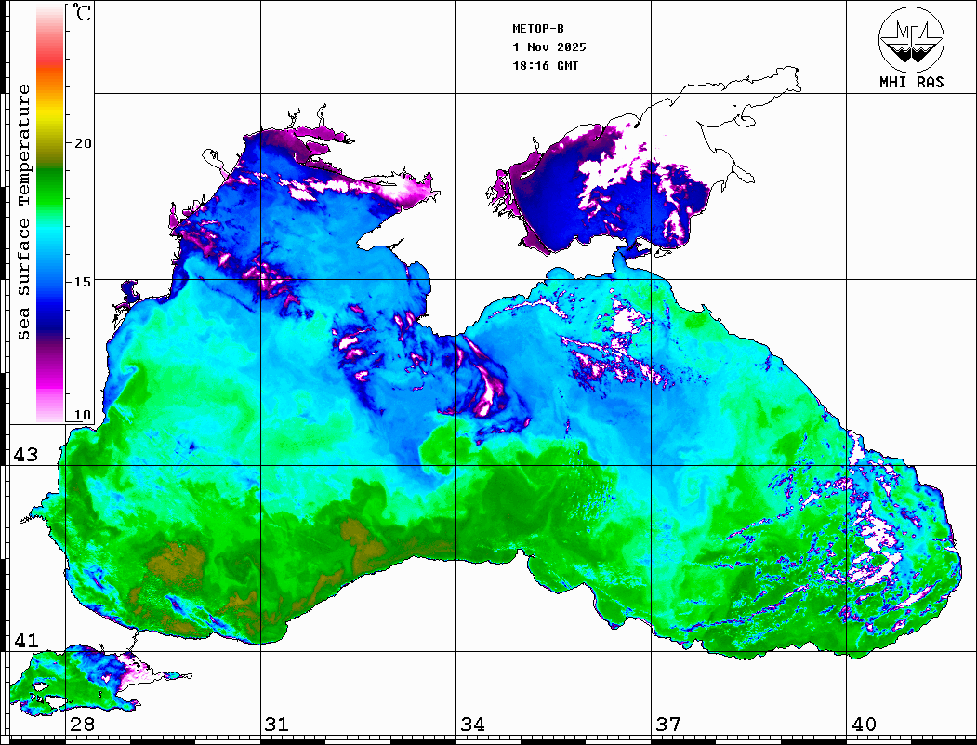The width and height of the screenshot is (977, 745).
Task: Click the 20 degree tick label on the scale
Action: (x=84, y=143)
